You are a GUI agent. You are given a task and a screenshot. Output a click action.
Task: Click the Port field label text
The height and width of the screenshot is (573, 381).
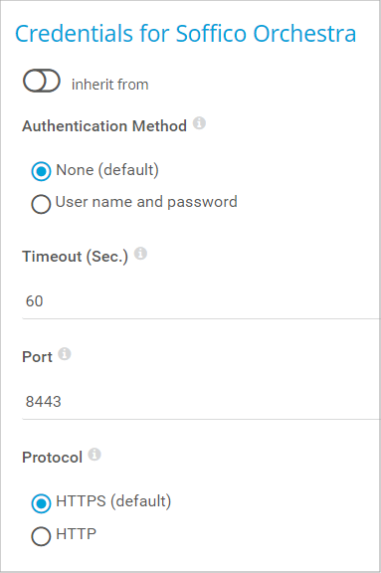37,357
